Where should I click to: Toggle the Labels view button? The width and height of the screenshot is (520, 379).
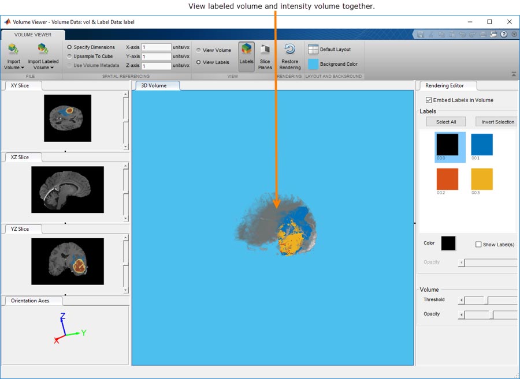tap(246, 57)
